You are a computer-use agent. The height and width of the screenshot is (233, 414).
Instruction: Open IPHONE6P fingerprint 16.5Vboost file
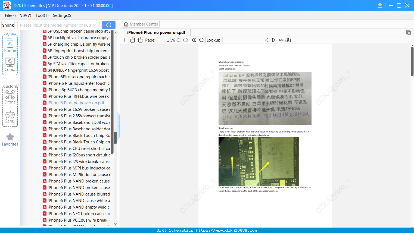79,70
